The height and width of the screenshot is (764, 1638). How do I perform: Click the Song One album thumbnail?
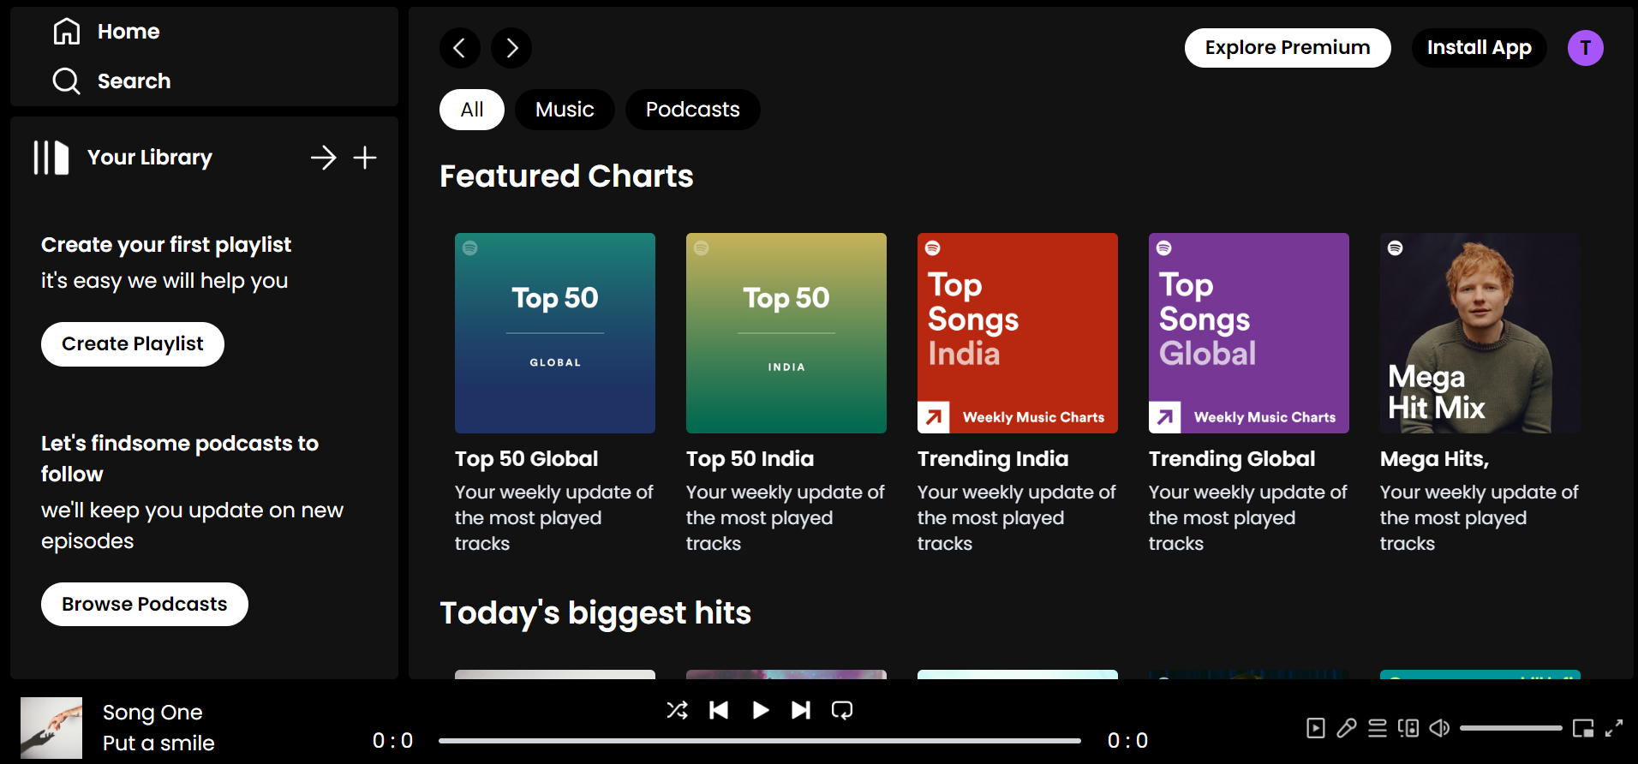point(51,728)
